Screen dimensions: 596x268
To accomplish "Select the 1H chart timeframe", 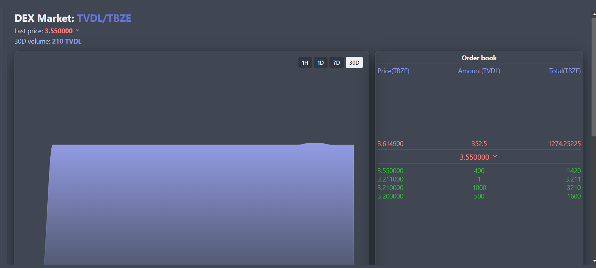I will 305,62.
